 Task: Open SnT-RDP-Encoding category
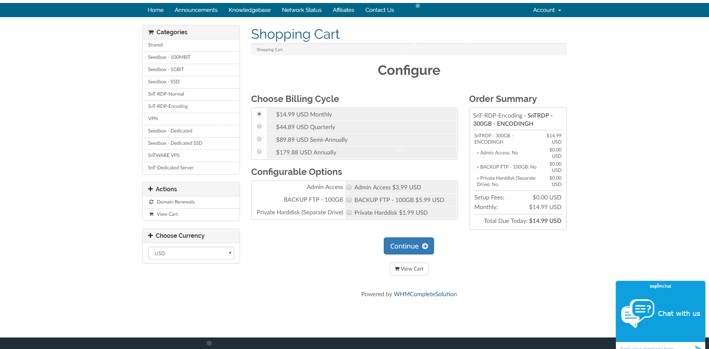click(x=191, y=106)
